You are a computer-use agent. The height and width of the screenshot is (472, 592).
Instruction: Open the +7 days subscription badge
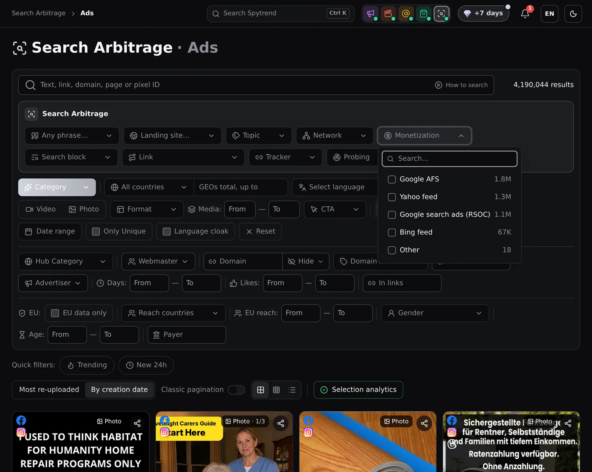pyautogui.click(x=484, y=14)
